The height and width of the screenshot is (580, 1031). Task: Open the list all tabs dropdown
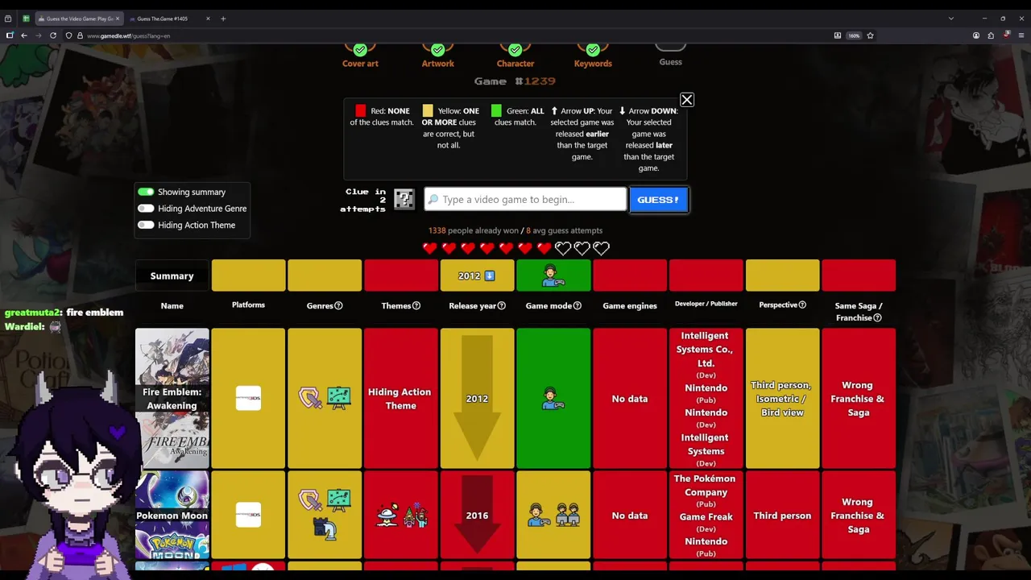[950, 19]
